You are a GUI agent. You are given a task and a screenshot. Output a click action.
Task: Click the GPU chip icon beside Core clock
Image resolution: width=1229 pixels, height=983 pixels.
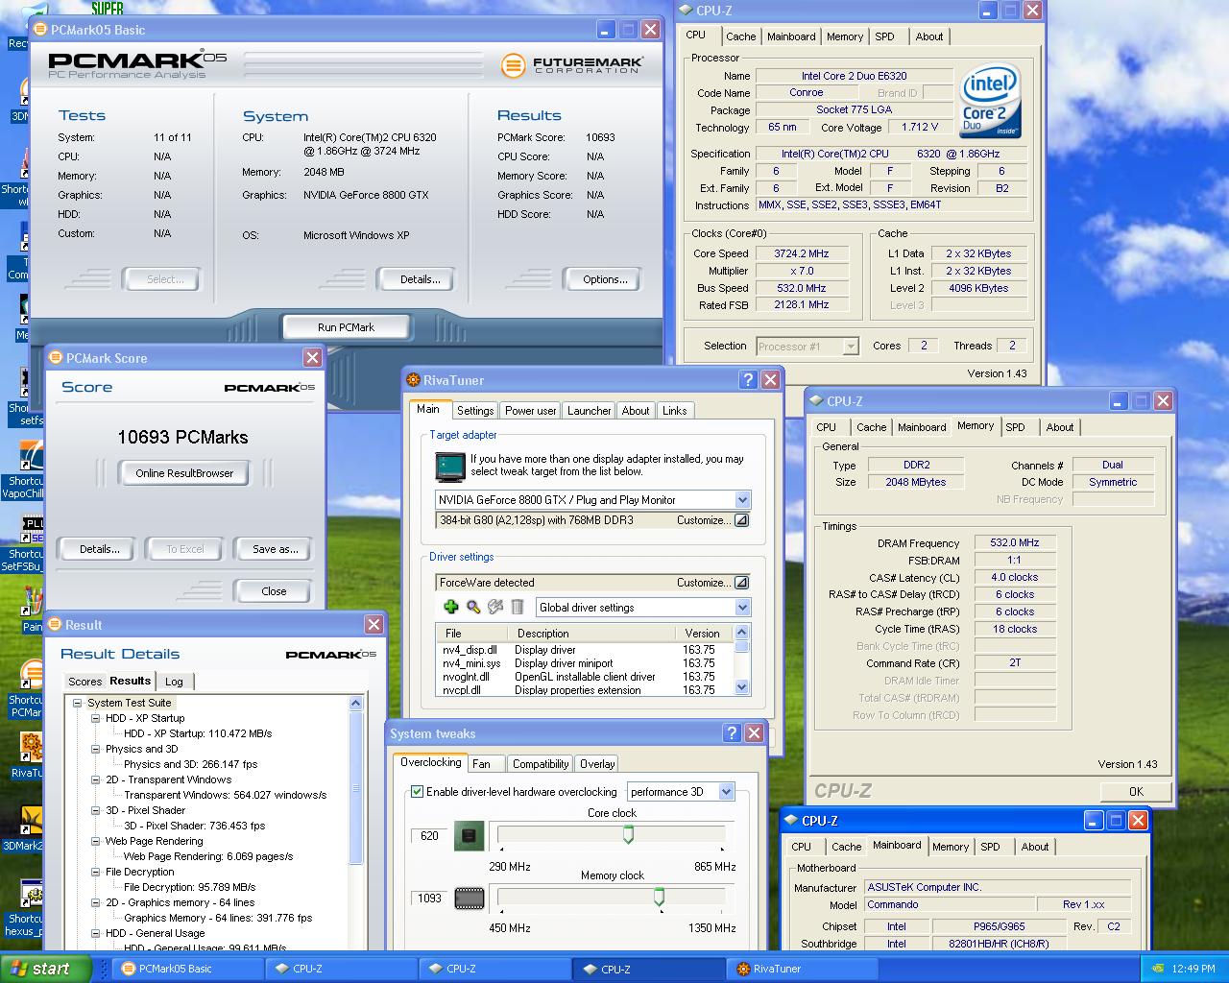(470, 836)
